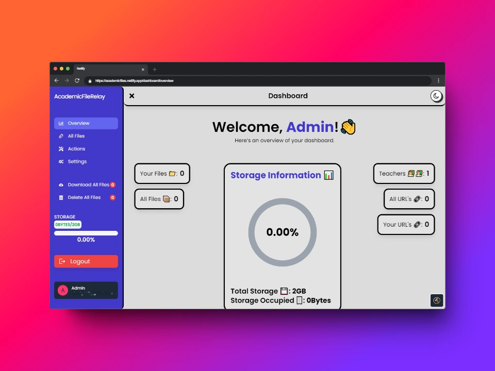Select the All Files count card

coord(159,199)
